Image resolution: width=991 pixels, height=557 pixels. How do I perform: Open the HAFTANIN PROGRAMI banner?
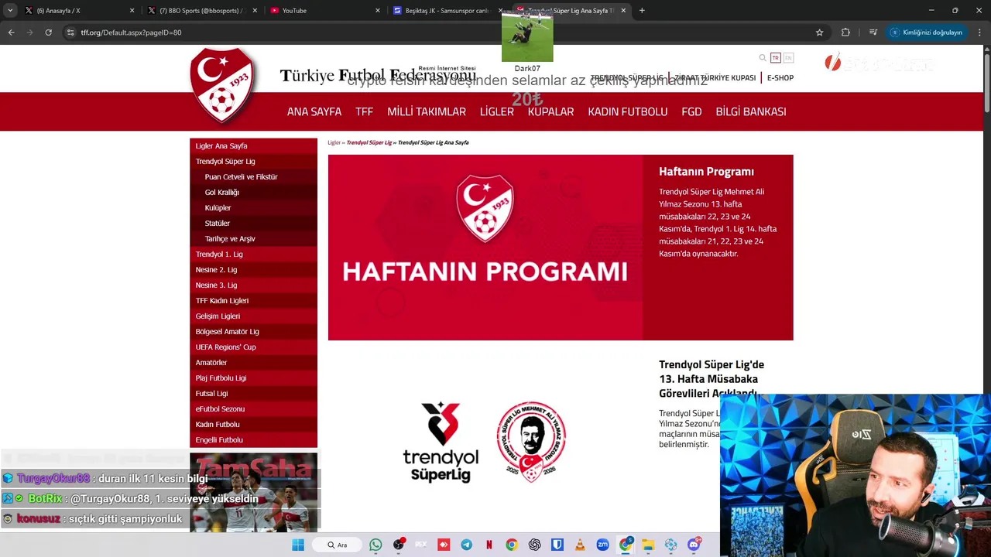485,248
